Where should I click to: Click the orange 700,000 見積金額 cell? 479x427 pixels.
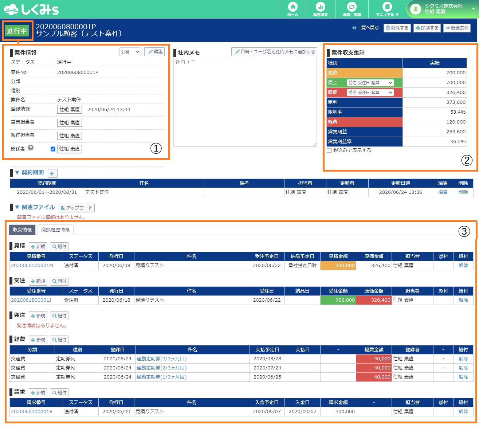click(338, 266)
